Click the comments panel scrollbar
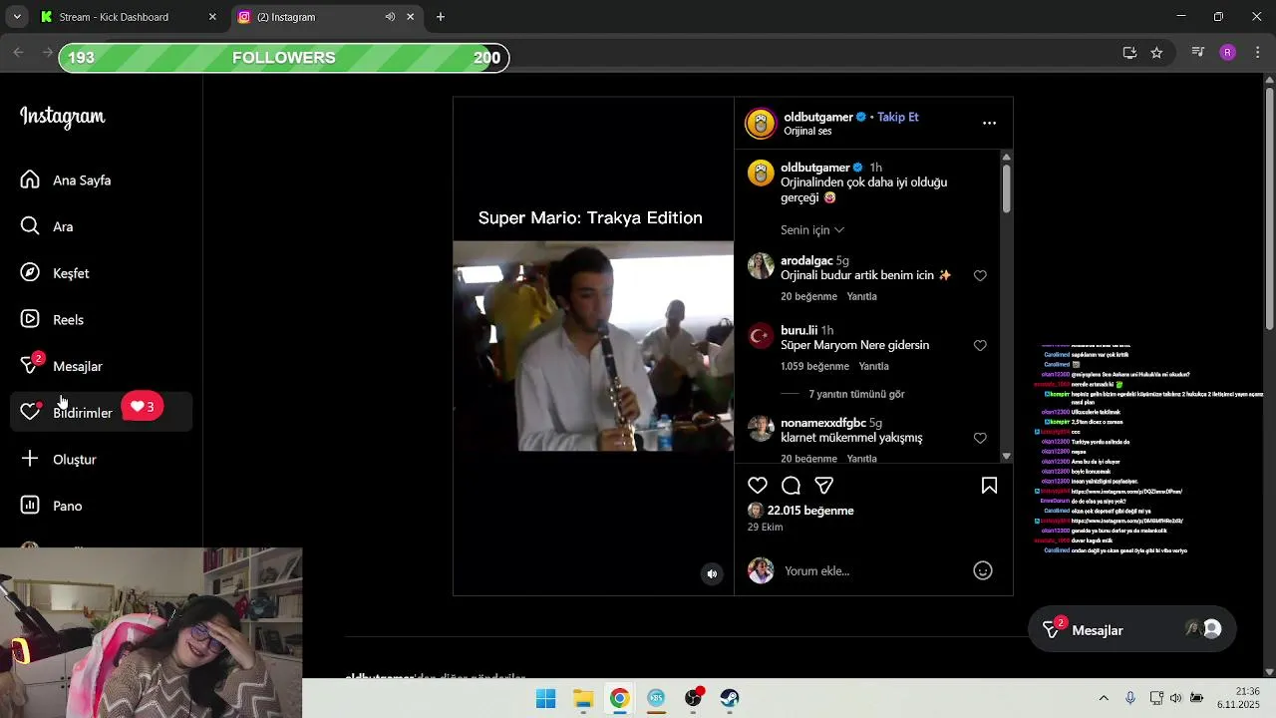This screenshot has width=1276, height=718. click(1007, 188)
